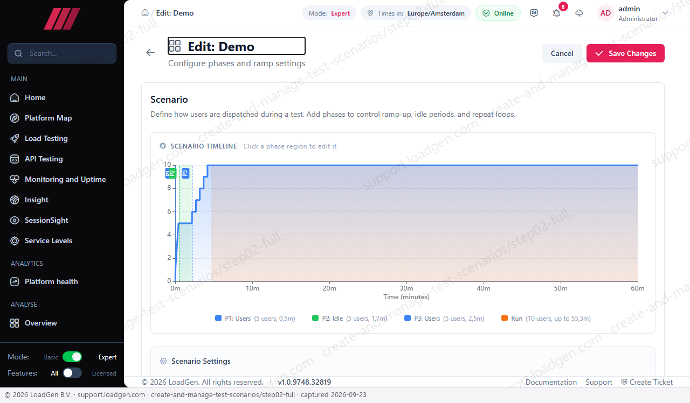Click the 24 shield icon in header
Viewport: 690px width, 403px height.
pos(534,13)
